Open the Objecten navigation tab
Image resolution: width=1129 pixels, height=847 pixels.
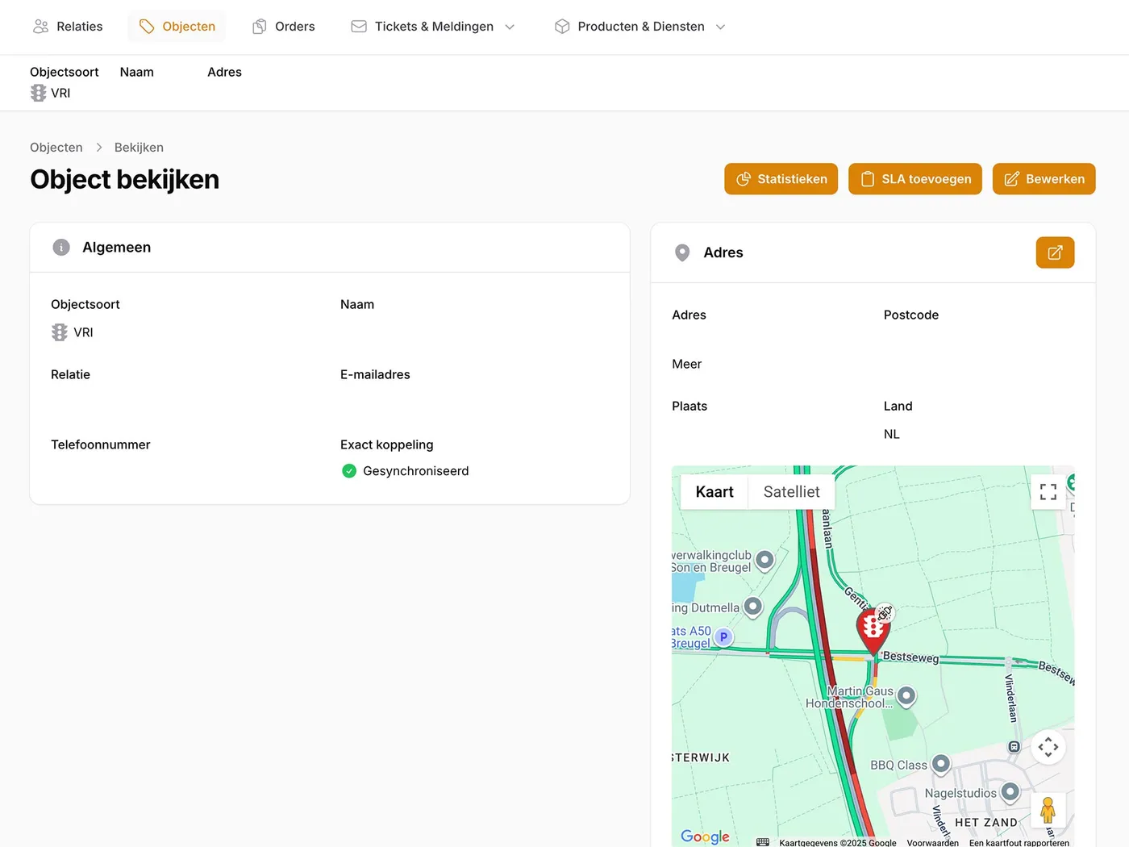tap(177, 27)
